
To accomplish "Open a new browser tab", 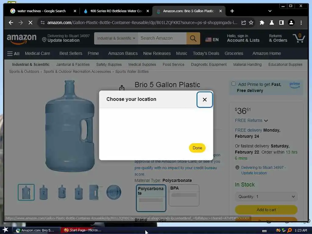I will [x=232, y=11].
